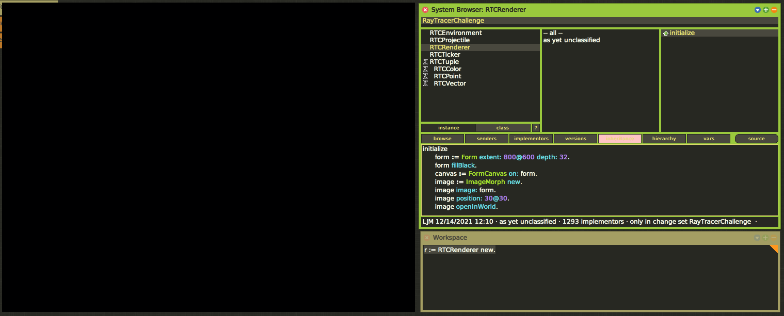Click the pink inheritance button

620,139
